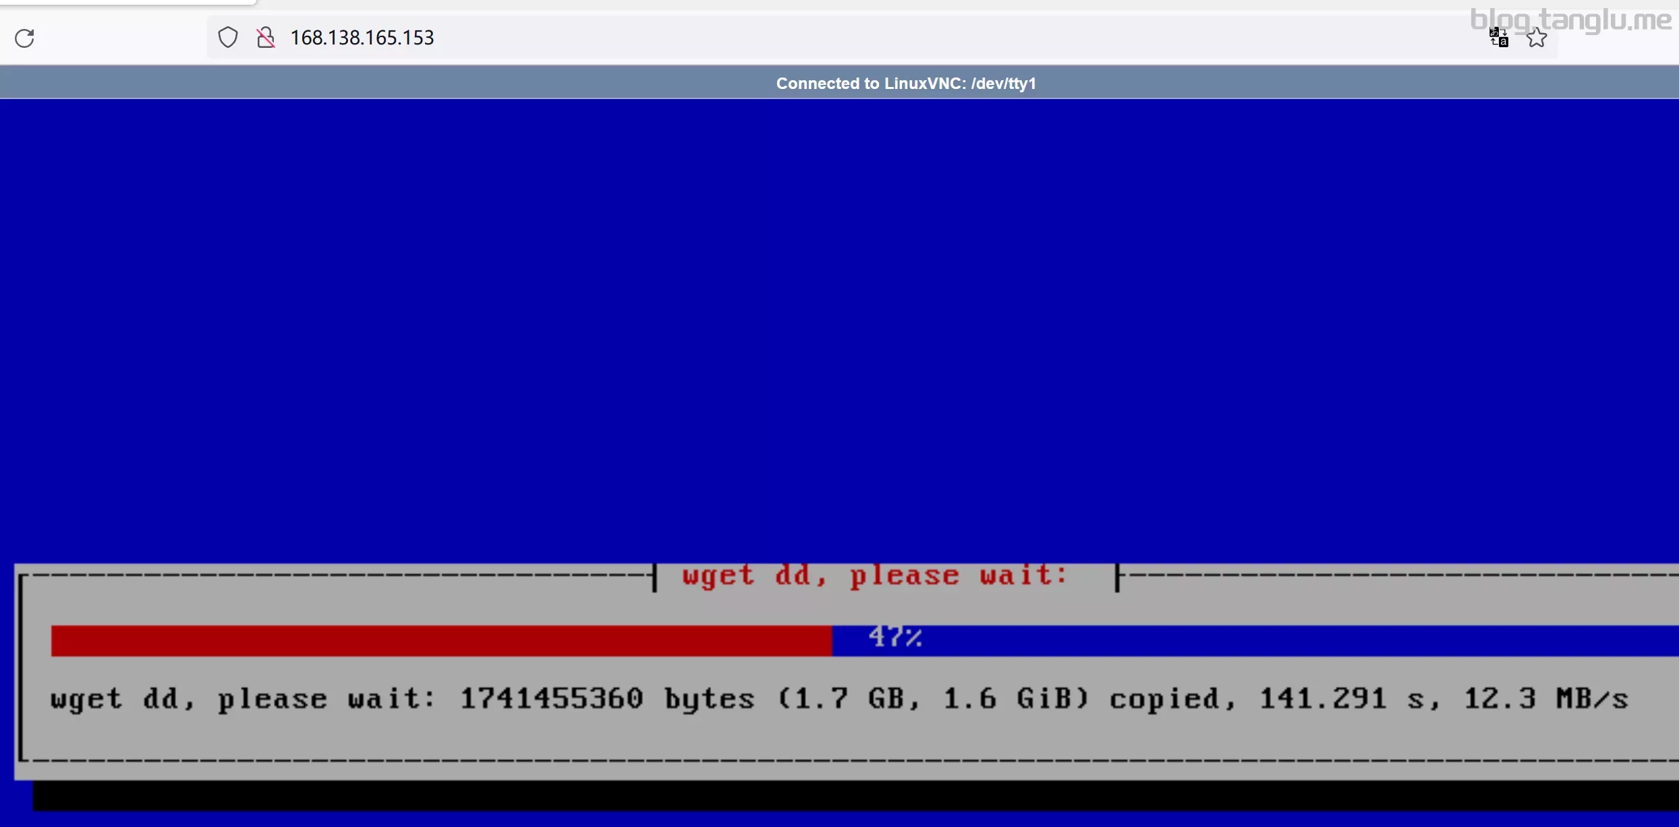The width and height of the screenshot is (1679, 827).
Task: Click the 47% progress label
Action: [894, 637]
